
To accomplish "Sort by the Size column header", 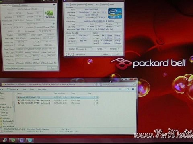I will point(90,93).
